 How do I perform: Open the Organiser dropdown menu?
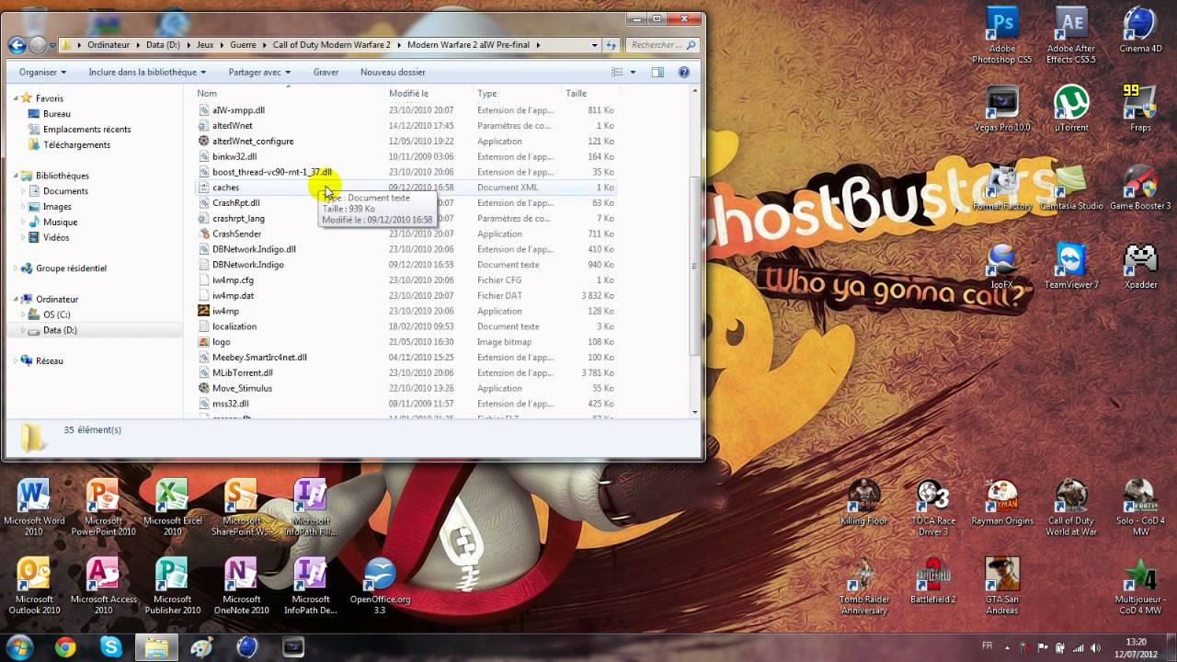[x=42, y=72]
